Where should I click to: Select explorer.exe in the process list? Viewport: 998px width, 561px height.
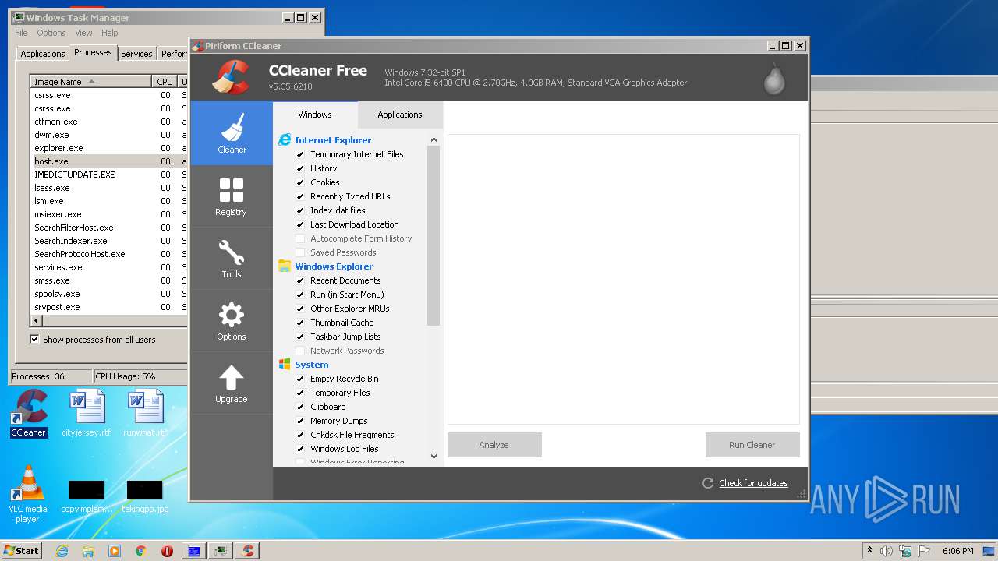(108, 148)
